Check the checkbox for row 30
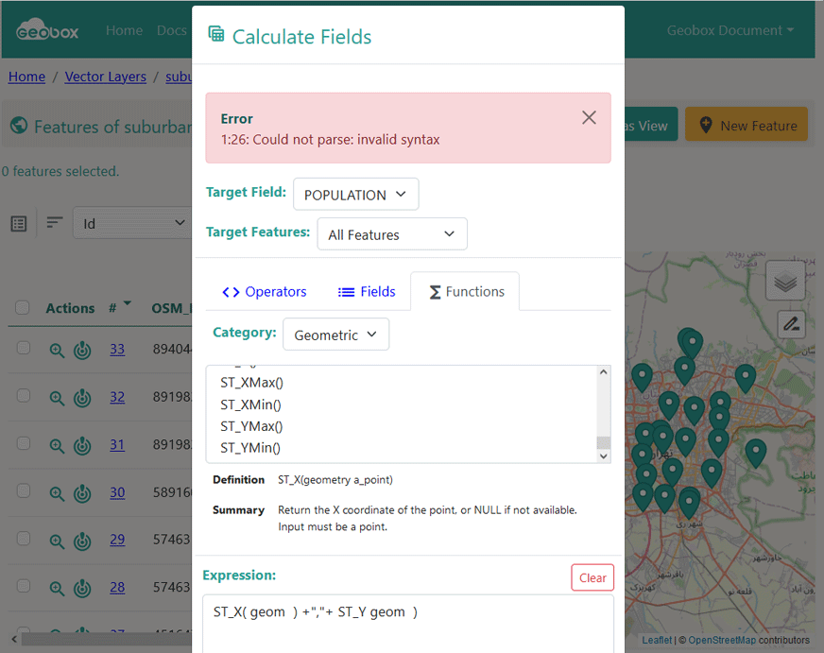Image resolution: width=824 pixels, height=653 pixels. [24, 491]
